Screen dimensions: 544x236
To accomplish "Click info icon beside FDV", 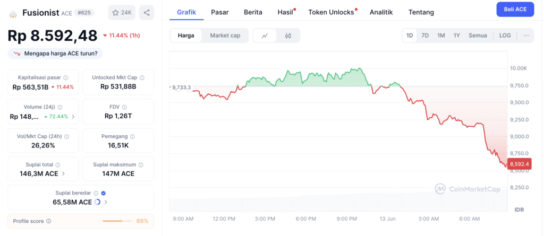I will pyautogui.click(x=124, y=108).
